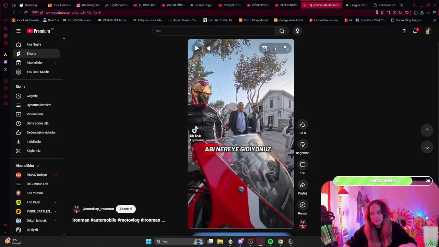439x247 pixels.
Task: Toggle the VPN badge in address bar
Action: pos(35,13)
